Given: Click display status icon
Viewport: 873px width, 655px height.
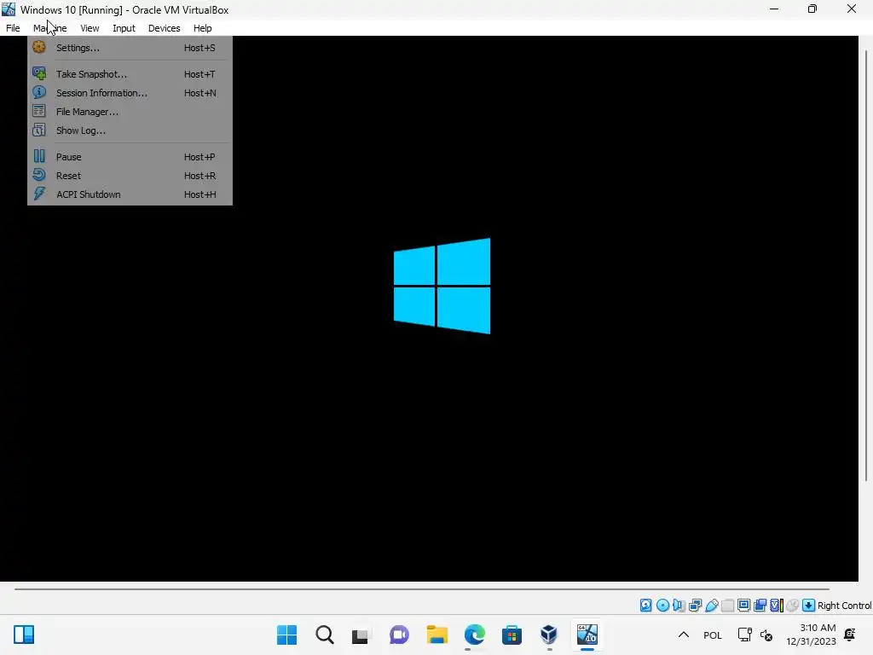Looking at the screenshot, I should coord(743,606).
